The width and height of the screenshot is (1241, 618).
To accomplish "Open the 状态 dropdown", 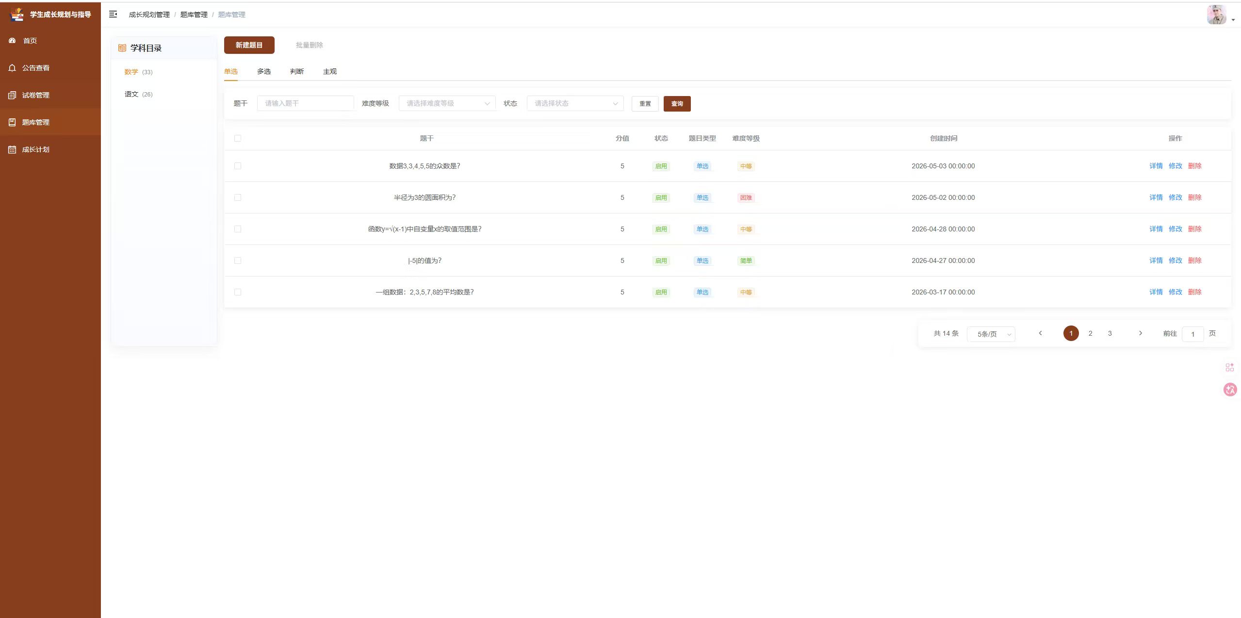I will tap(575, 103).
